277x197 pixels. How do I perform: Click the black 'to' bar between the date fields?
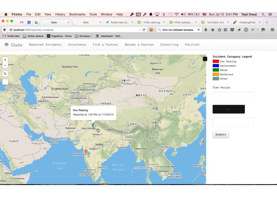(229, 109)
